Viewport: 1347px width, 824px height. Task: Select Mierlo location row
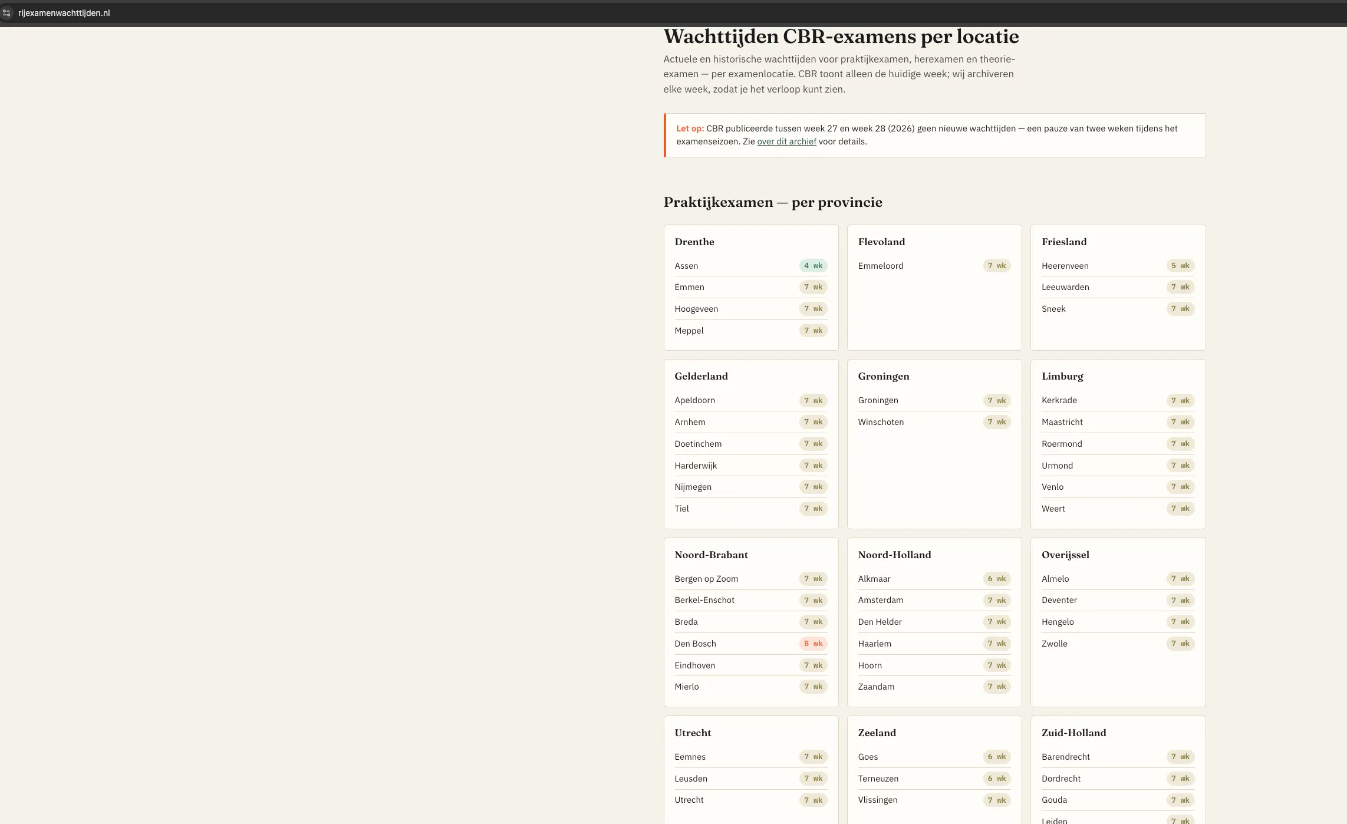750,687
